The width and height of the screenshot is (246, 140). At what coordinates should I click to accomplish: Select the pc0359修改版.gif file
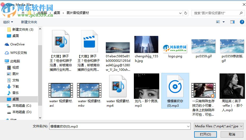pyautogui.click(x=232, y=46)
